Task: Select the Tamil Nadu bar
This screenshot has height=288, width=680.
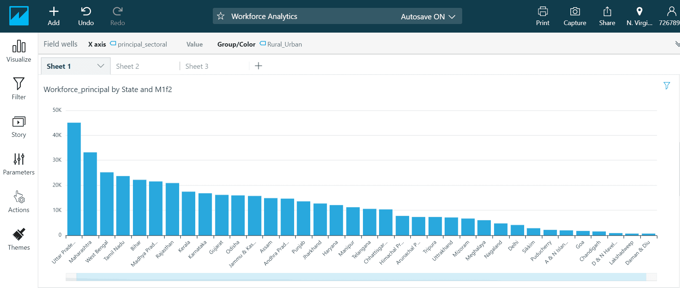Action: coord(123,206)
